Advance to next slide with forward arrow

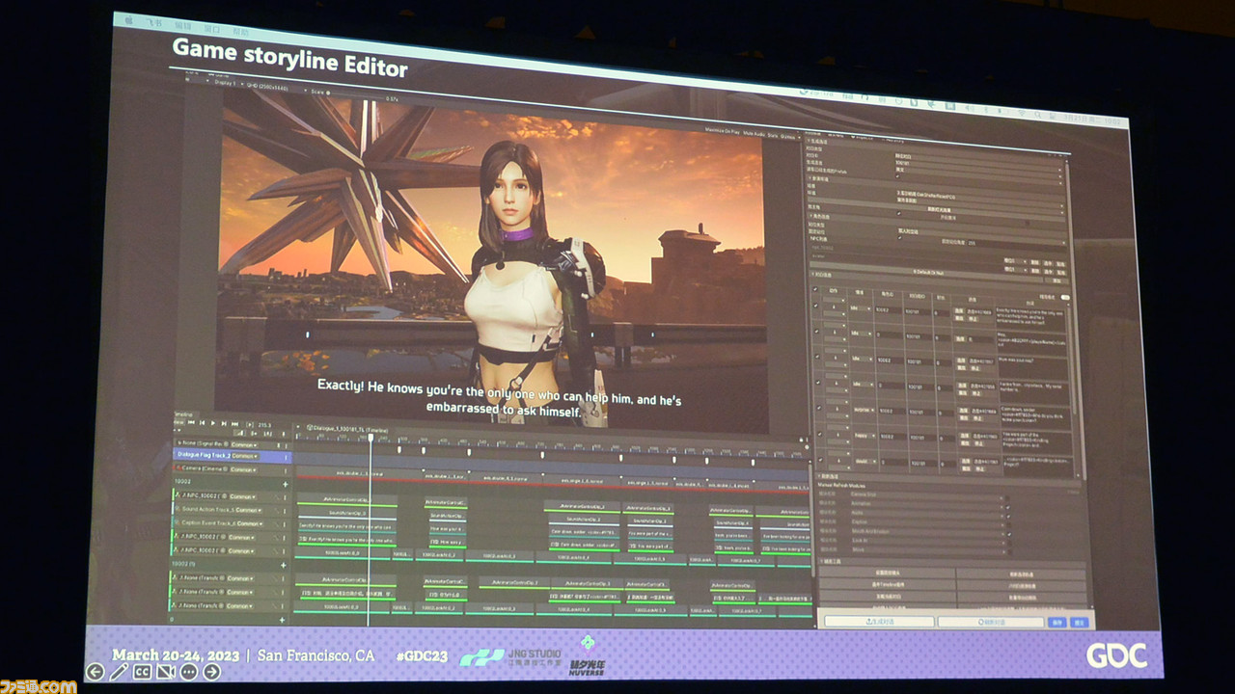211,672
